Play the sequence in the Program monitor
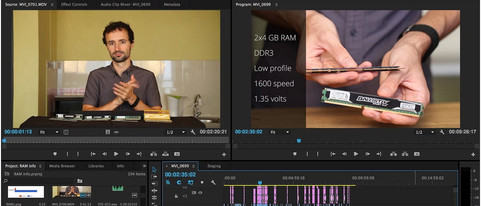The height and width of the screenshot is (206, 481). [x=356, y=154]
